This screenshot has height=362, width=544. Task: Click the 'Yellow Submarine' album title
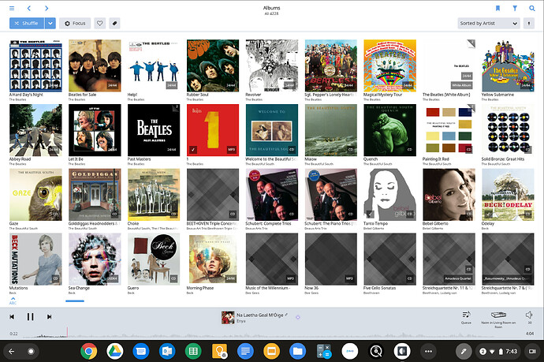pos(497,95)
